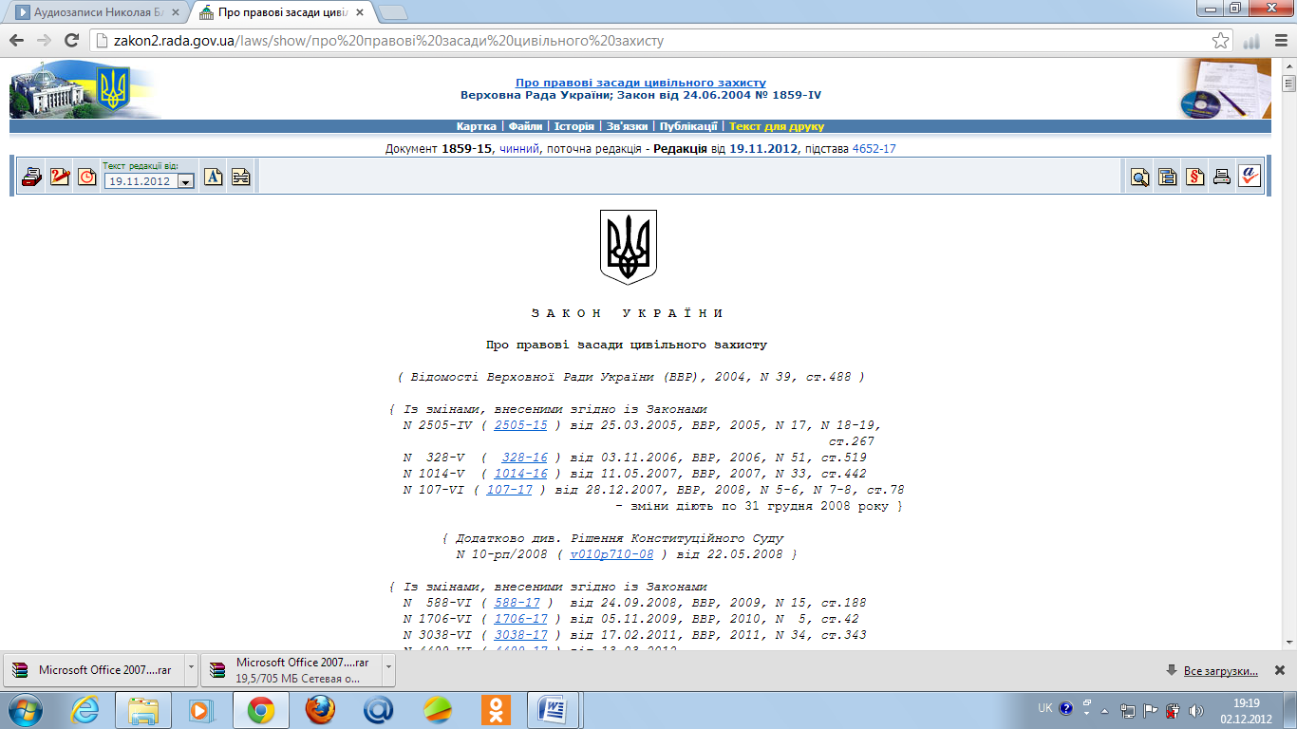
Task: Launch Firefox from taskbar
Action: pyautogui.click(x=320, y=710)
